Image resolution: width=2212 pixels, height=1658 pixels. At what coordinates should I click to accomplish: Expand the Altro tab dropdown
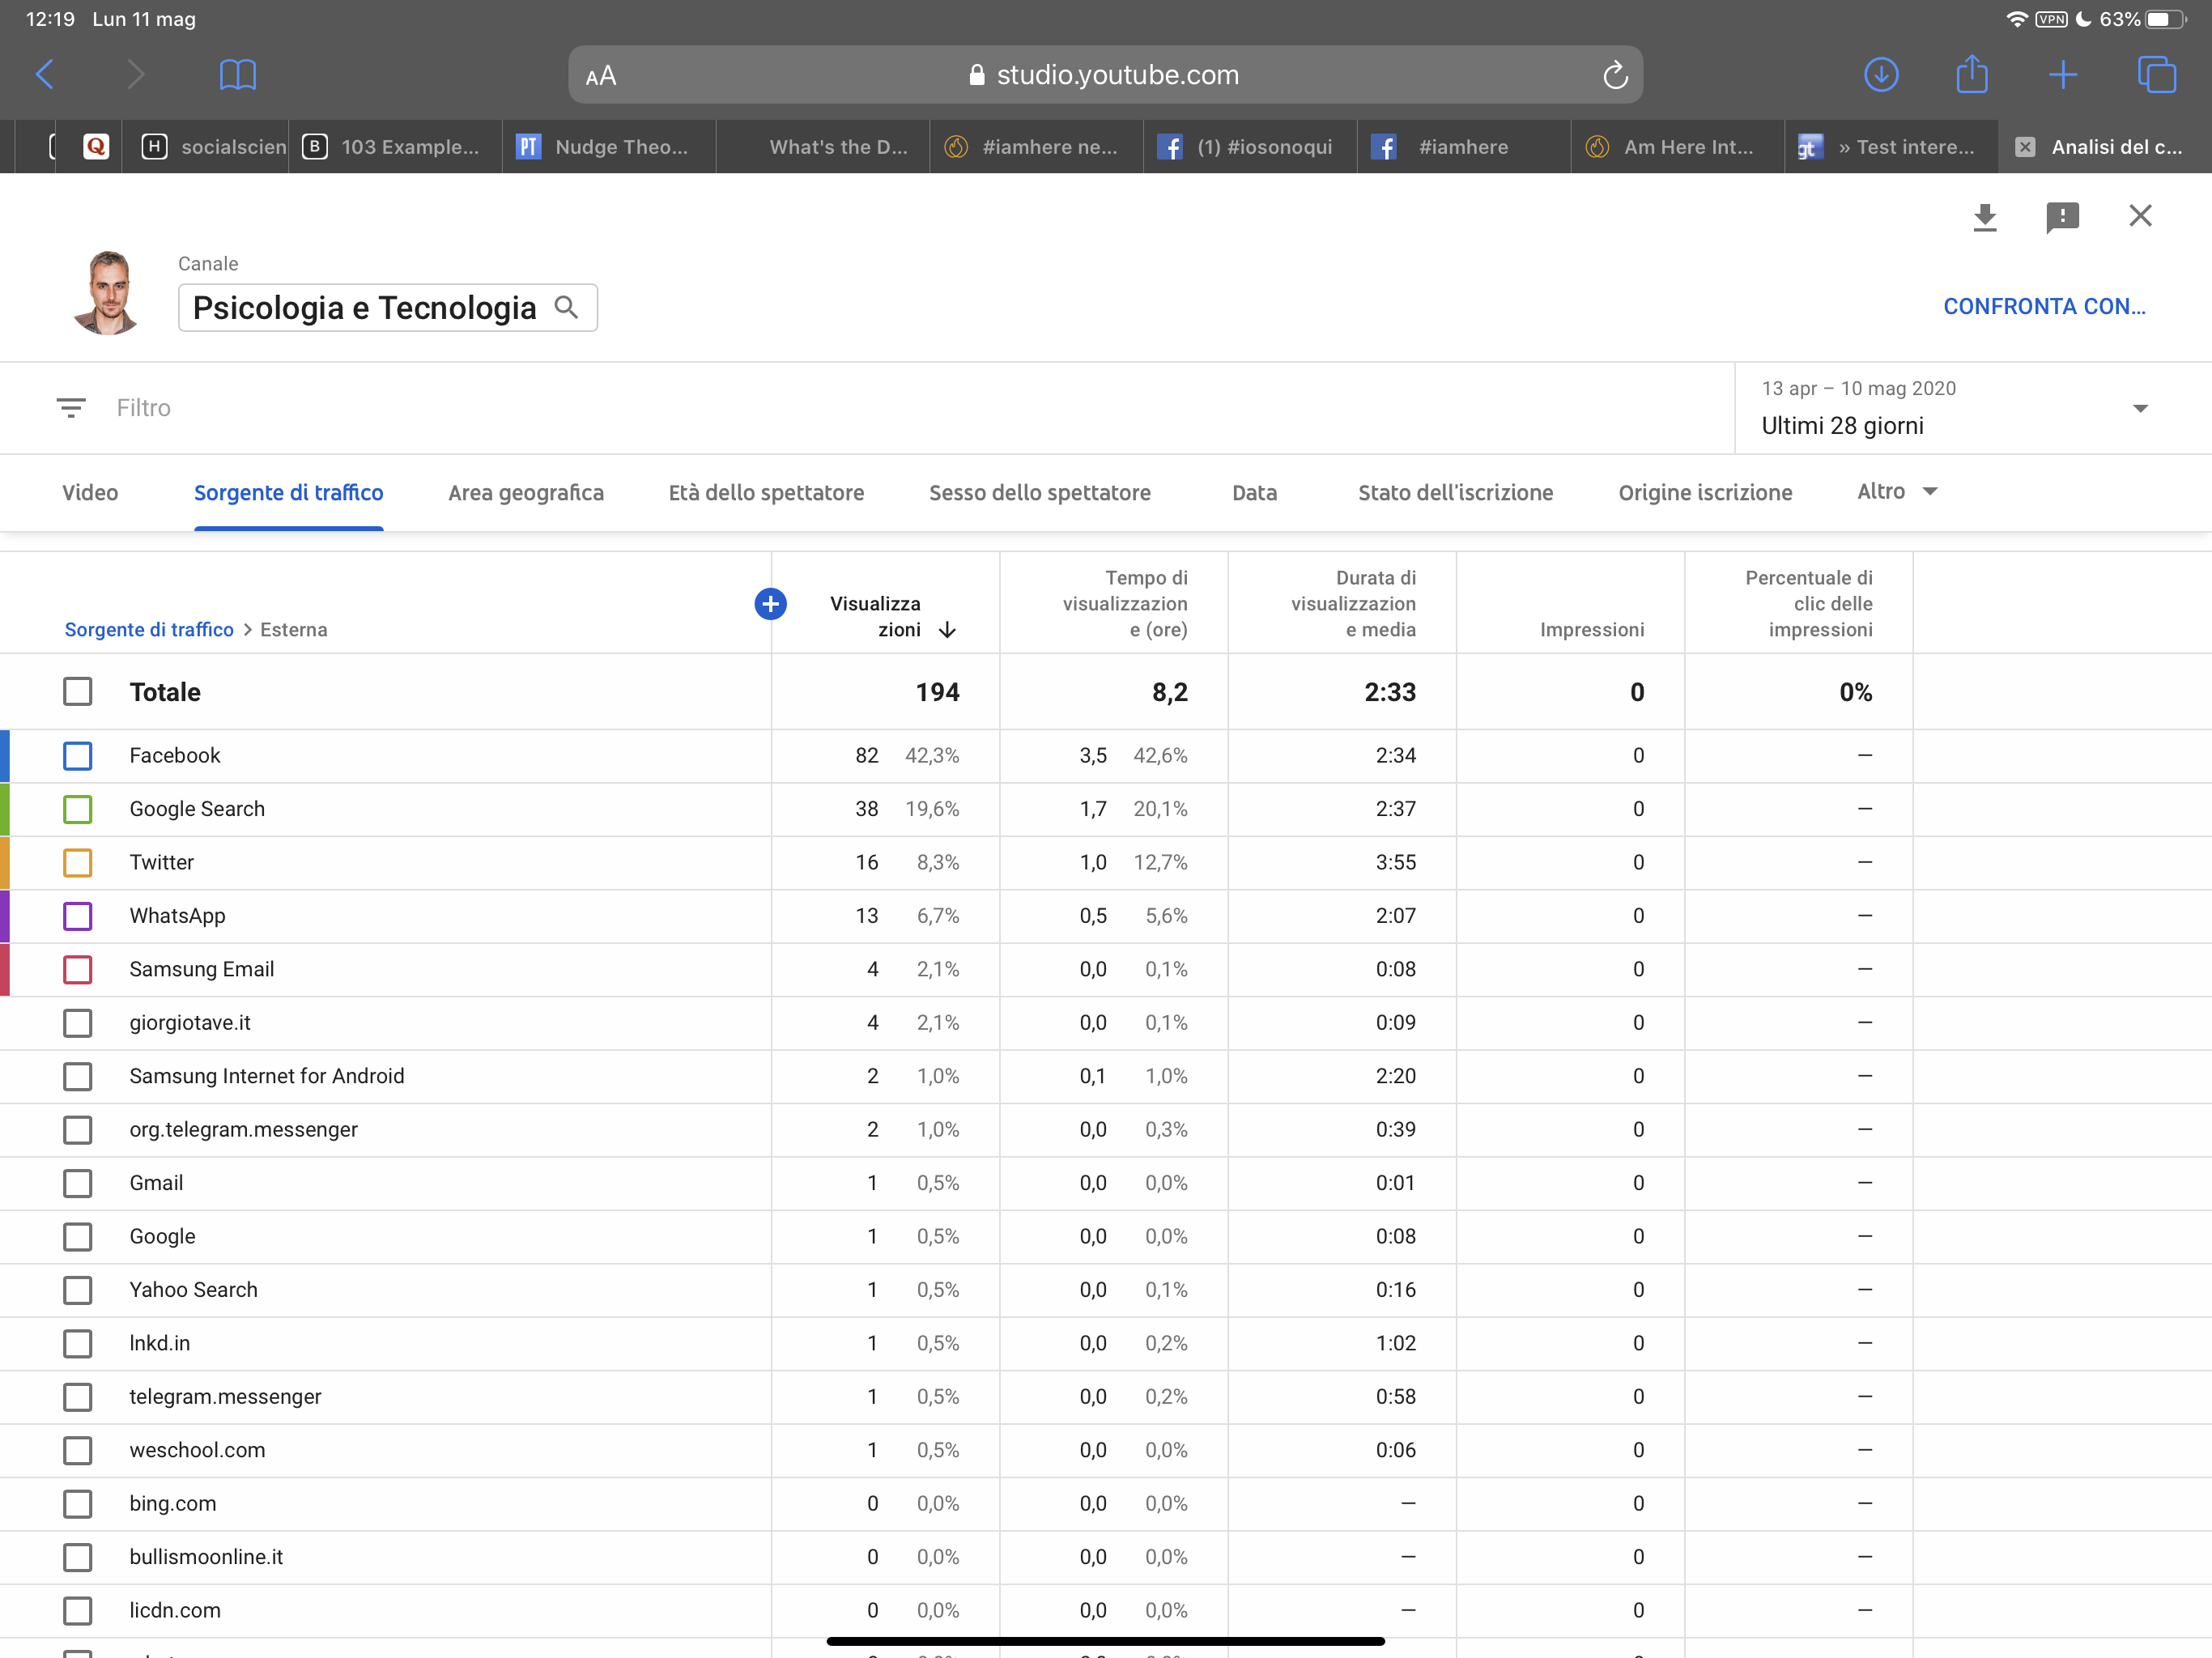[1897, 491]
